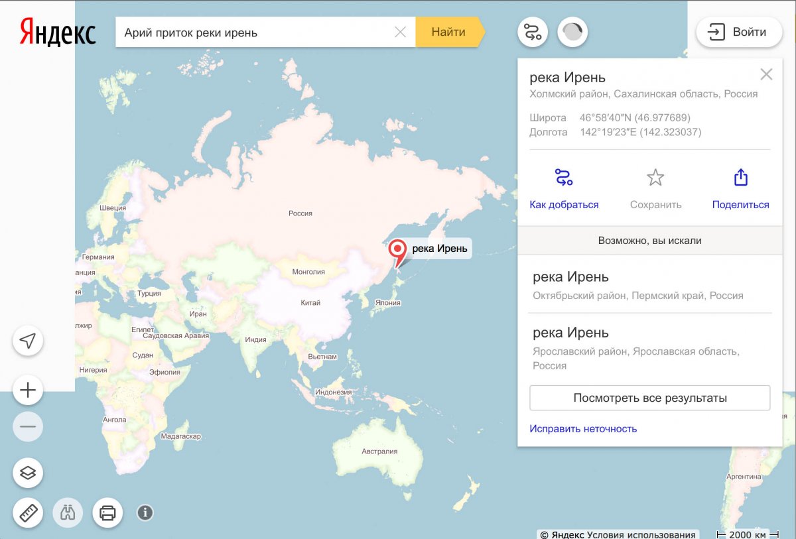Image resolution: width=796 pixels, height=539 pixels.
Task: Click the Мадагаскар label on the map
Action: click(180, 437)
